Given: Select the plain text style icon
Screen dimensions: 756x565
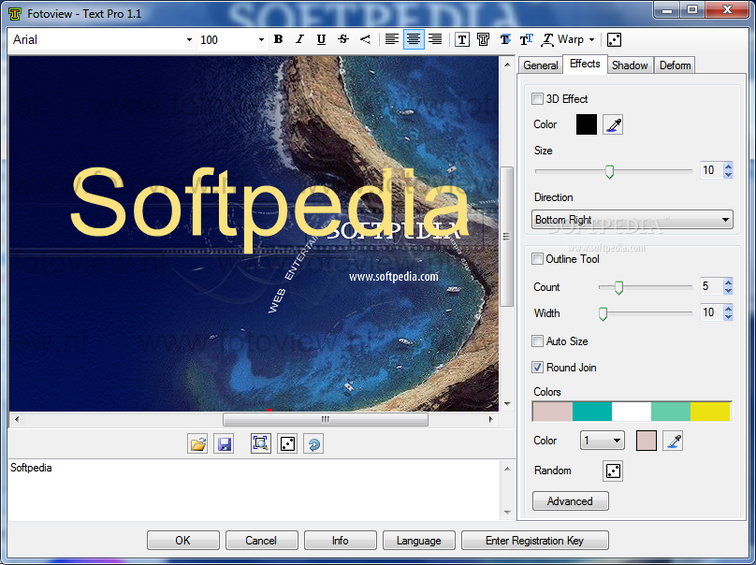Looking at the screenshot, I should pos(462,39).
